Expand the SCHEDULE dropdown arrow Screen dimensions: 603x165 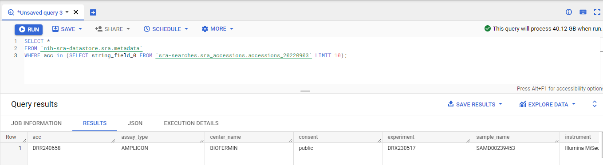[x=186, y=29]
